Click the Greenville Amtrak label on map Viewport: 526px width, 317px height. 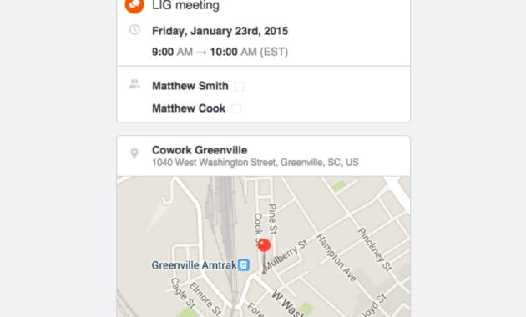click(x=195, y=265)
